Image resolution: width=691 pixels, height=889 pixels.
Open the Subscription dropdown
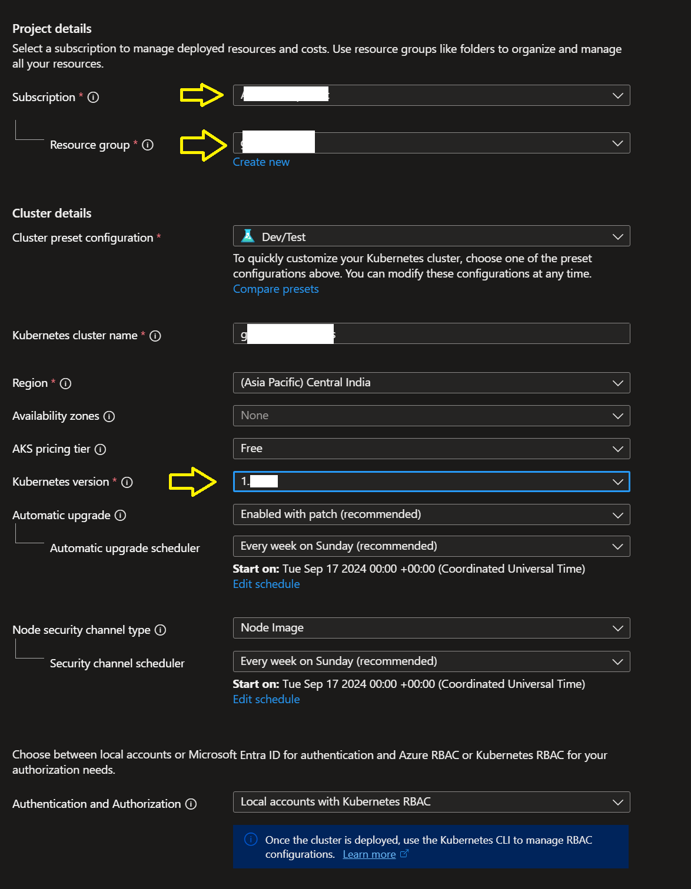pos(431,95)
